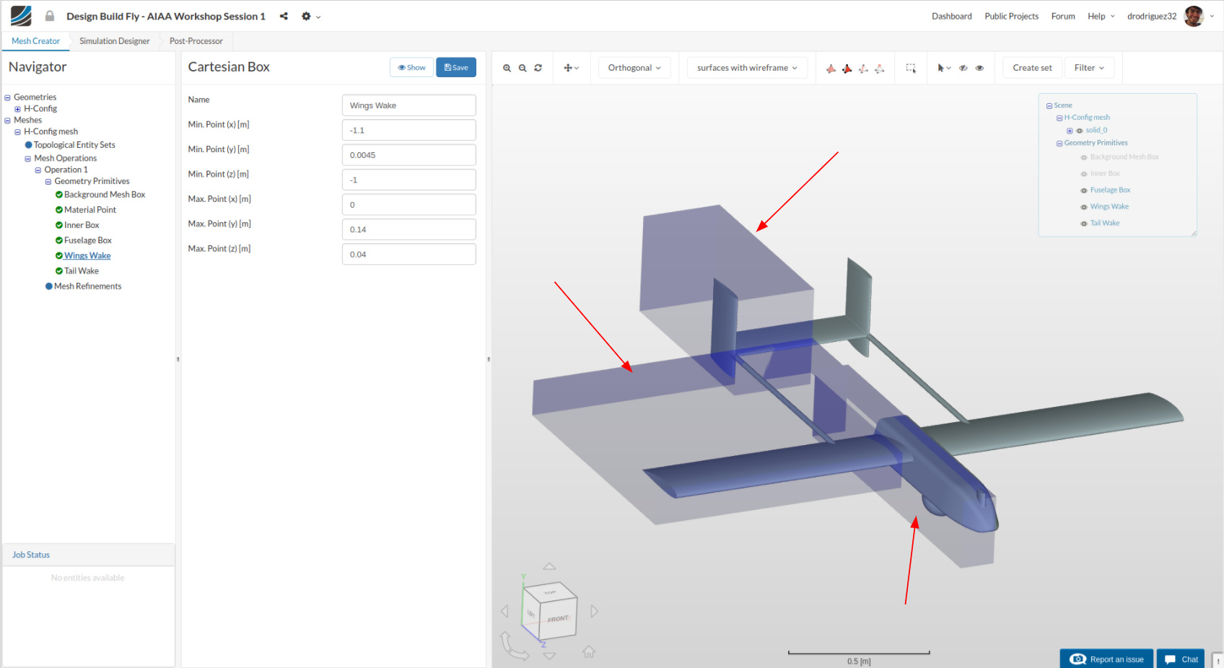Open the Filter dropdown

[1089, 68]
